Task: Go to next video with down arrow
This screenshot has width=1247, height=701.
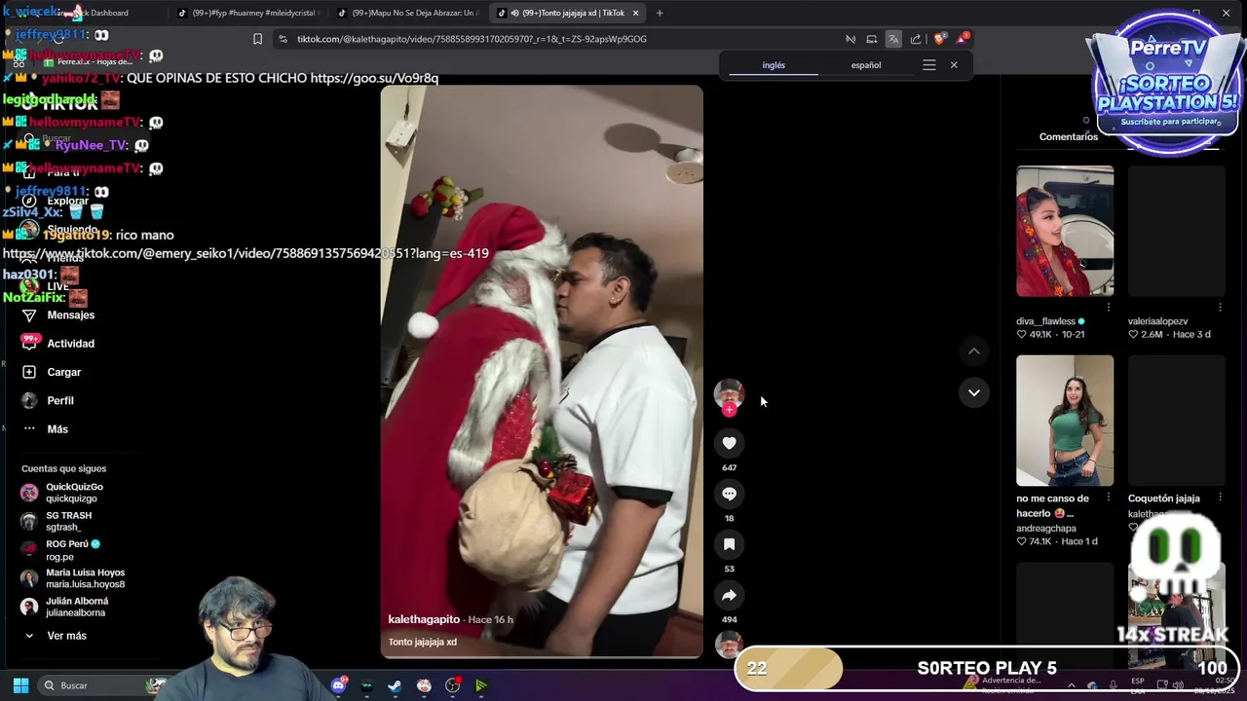Action: (973, 392)
